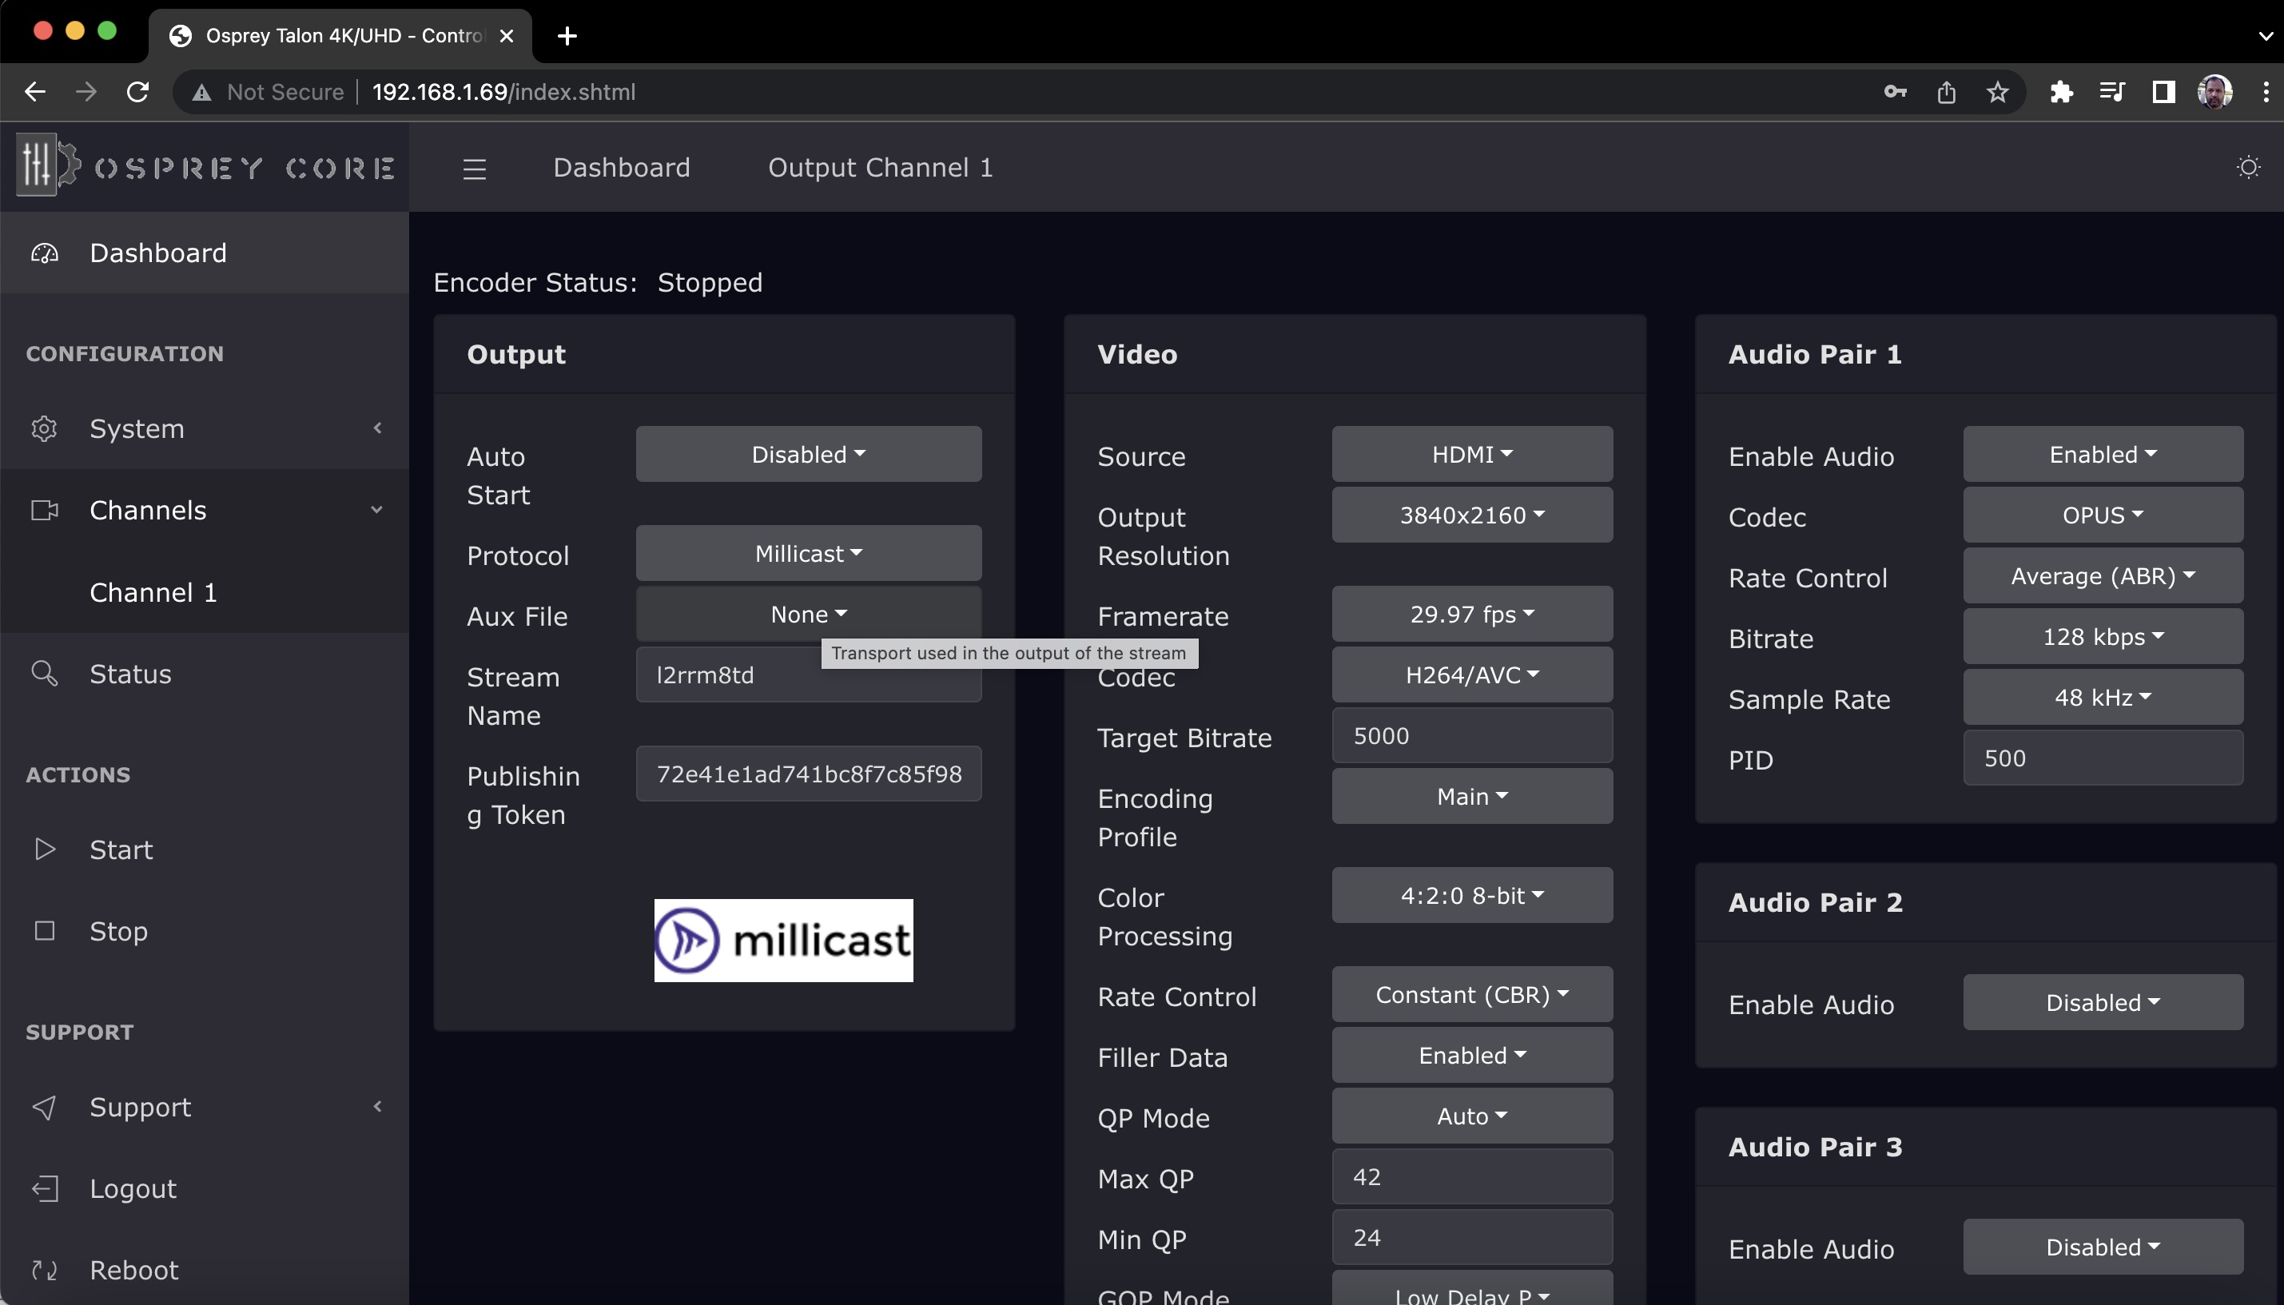The width and height of the screenshot is (2284, 1305).
Task: Click the Reboot icon in sidebar
Action: pyautogui.click(x=45, y=1269)
